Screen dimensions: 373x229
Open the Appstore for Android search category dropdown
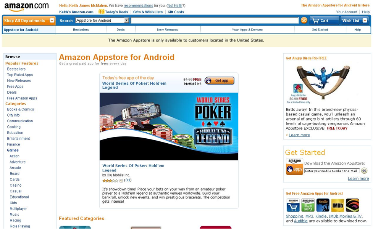pyautogui.click(x=102, y=21)
